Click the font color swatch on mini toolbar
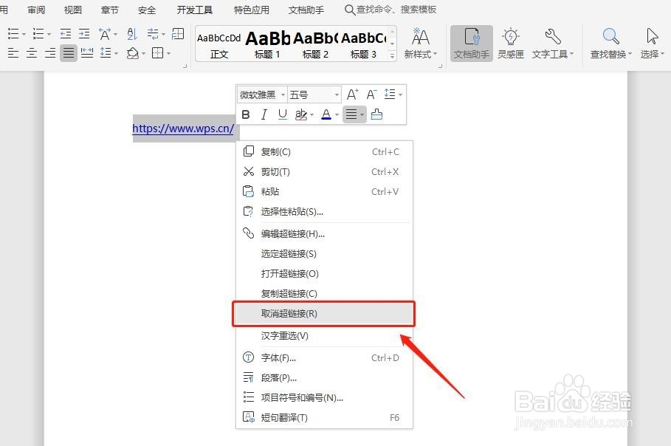The width and height of the screenshot is (671, 446). [x=327, y=114]
